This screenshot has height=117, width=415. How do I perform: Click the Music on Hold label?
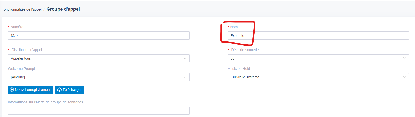tap(239, 69)
